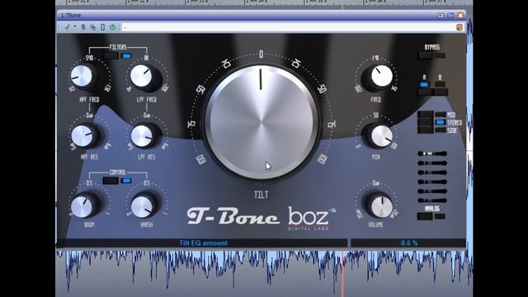528x297 pixels.
Task: Click the Tilt EQ amount readout
Action: click(x=203, y=243)
